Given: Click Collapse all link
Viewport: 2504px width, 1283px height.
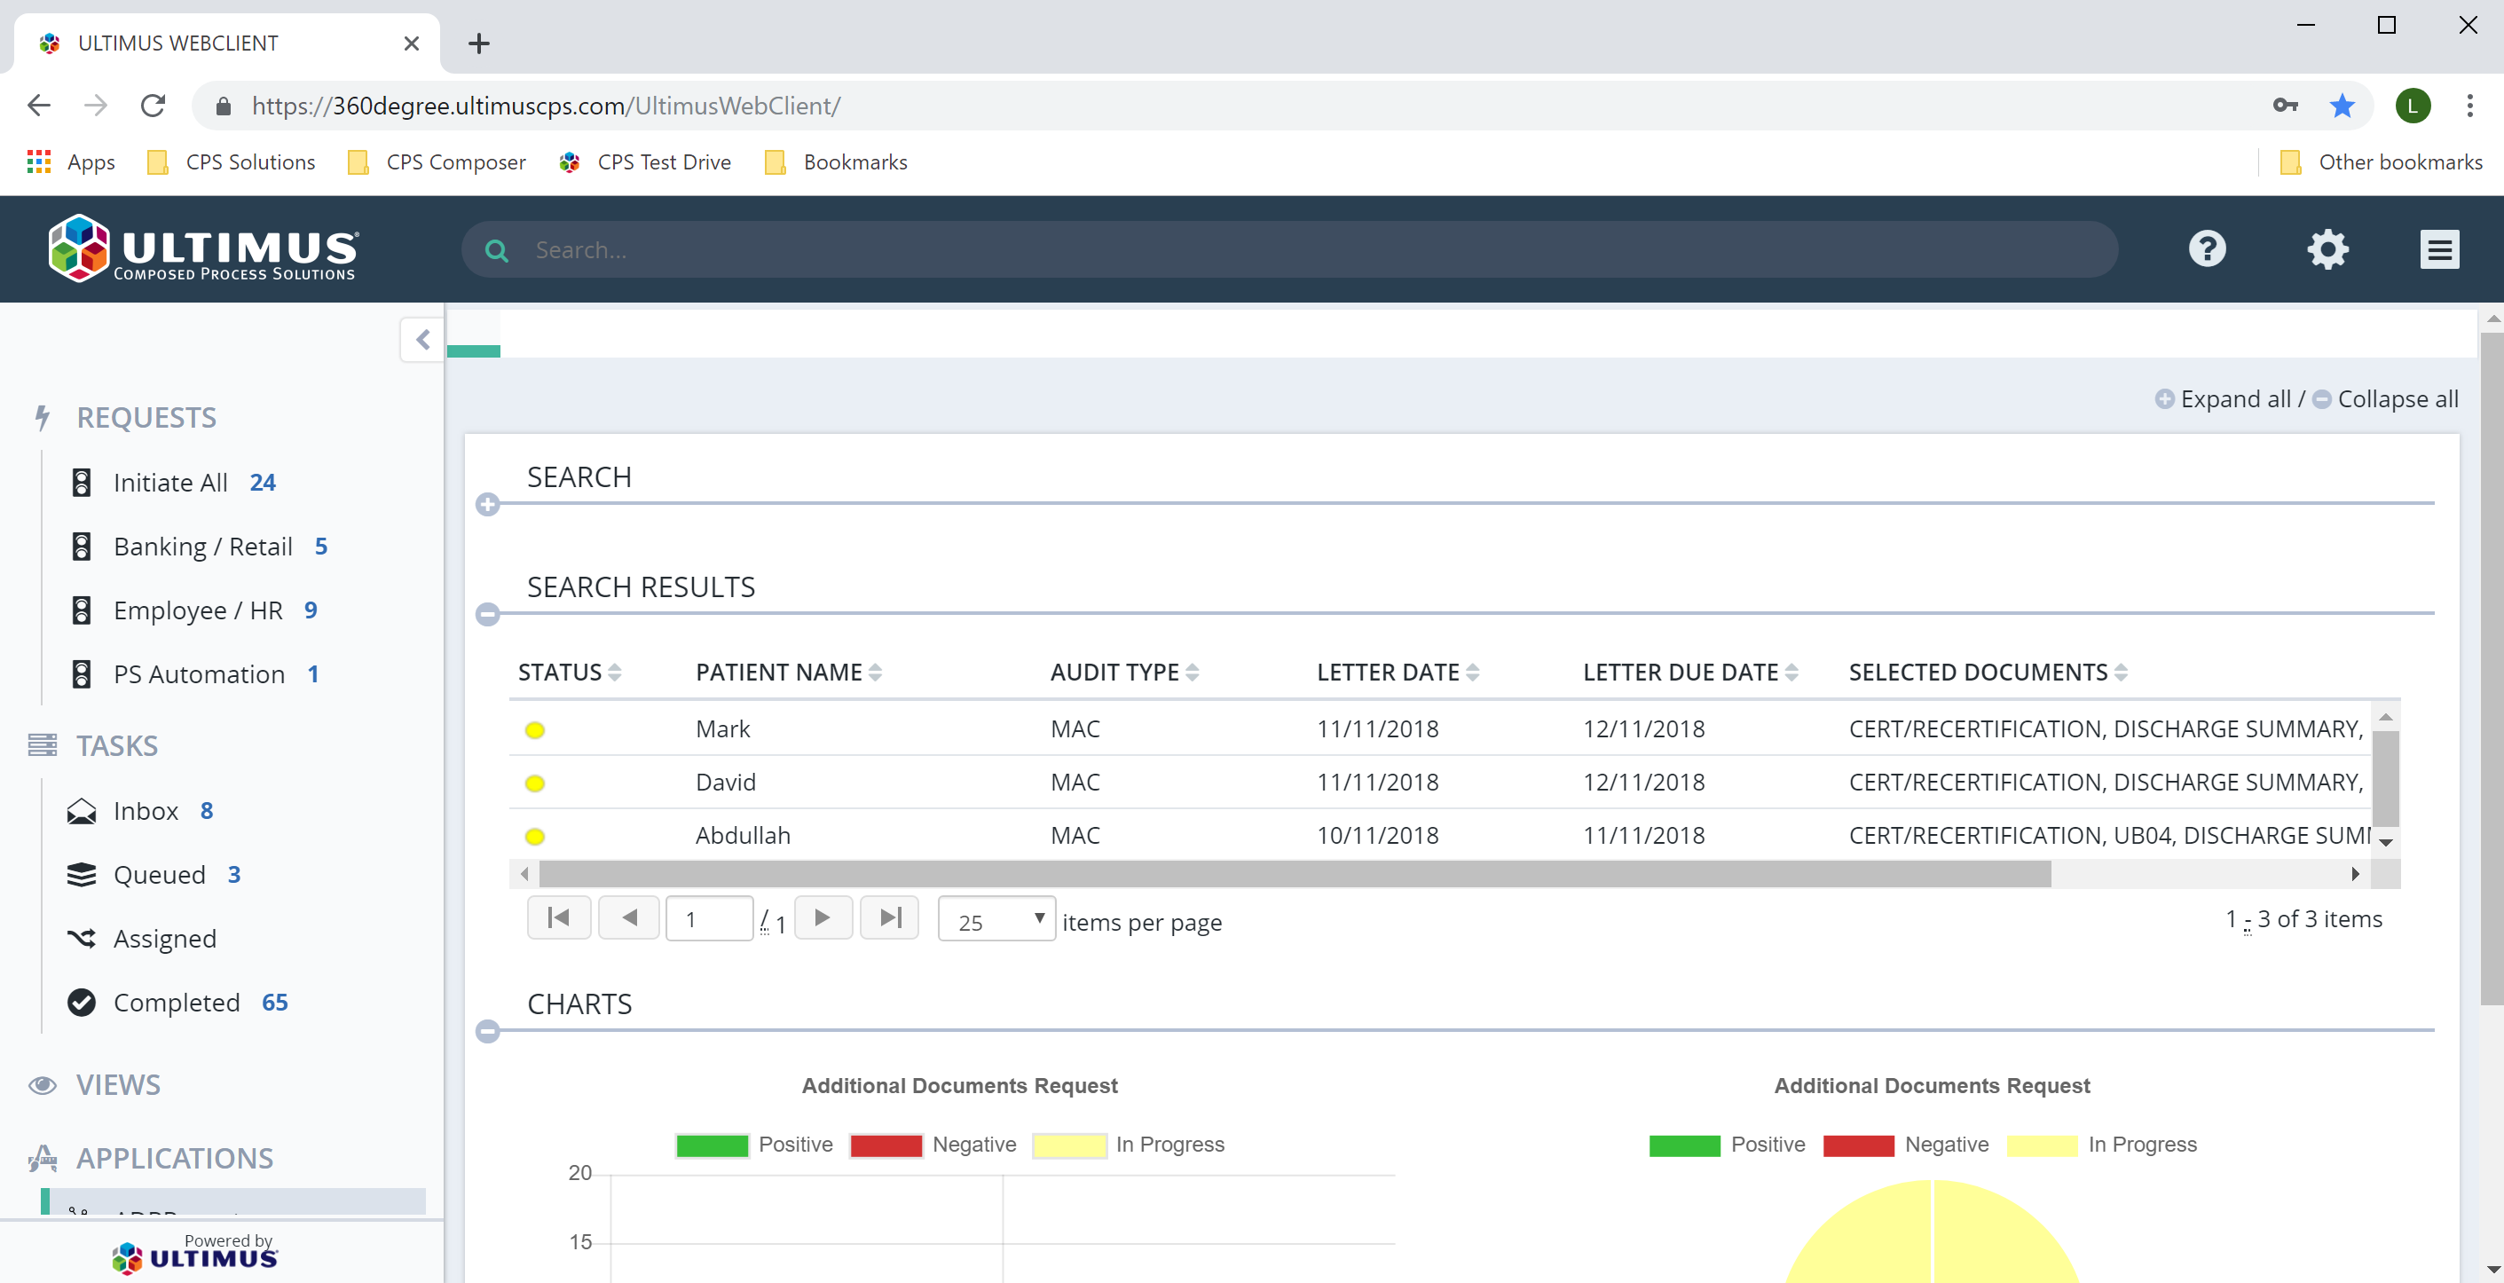Looking at the screenshot, I should pos(2398,398).
